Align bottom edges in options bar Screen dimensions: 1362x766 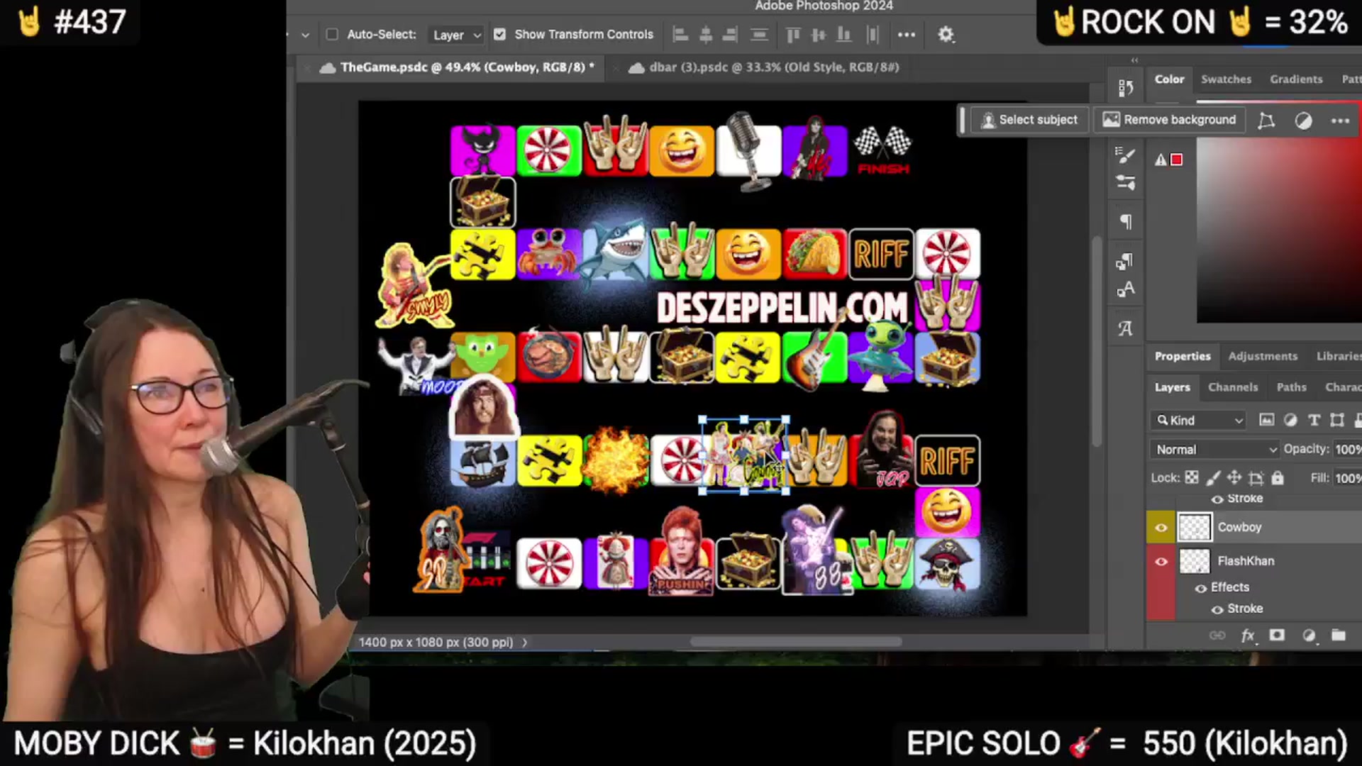click(844, 34)
